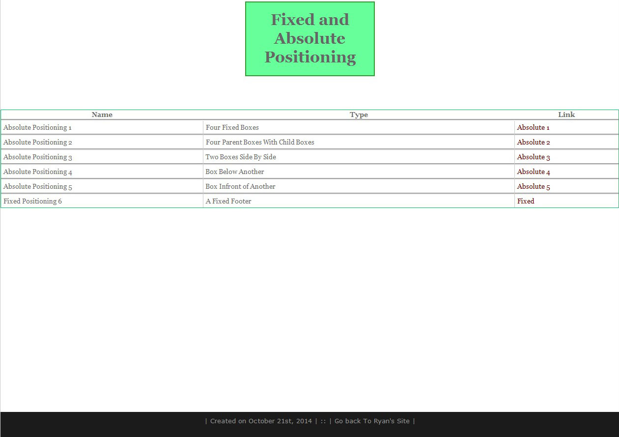Select the Absolute Positioning 1 name cell
The height and width of the screenshot is (437, 619).
[38, 127]
